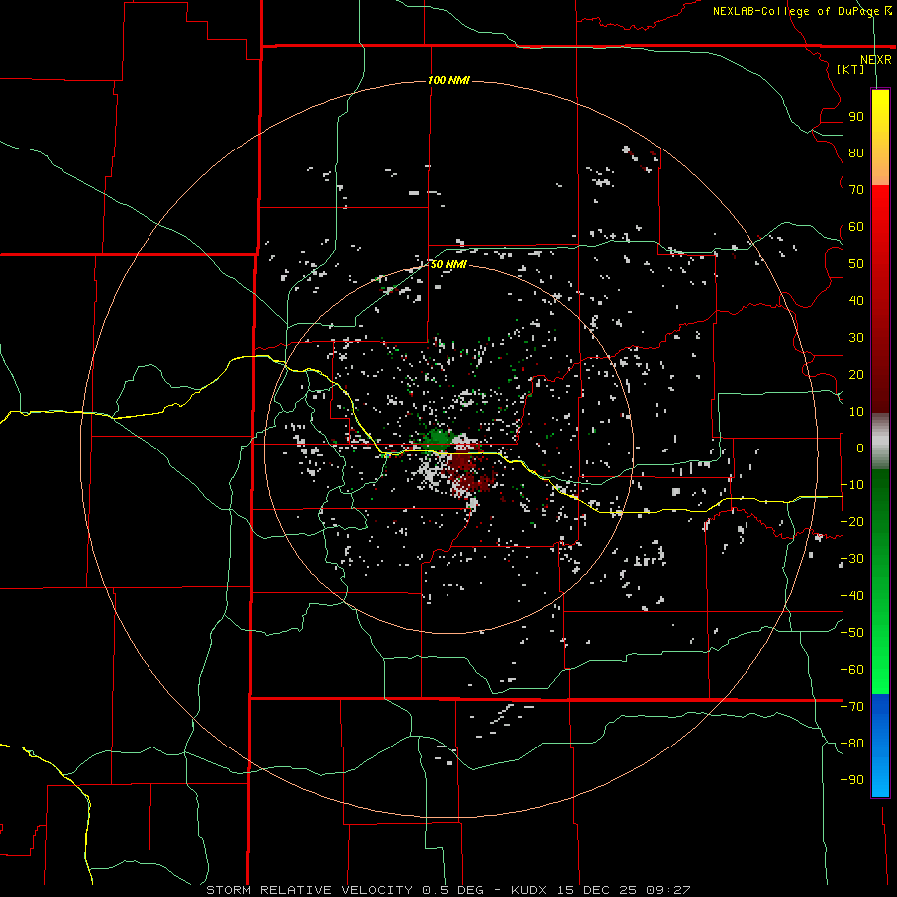Image resolution: width=897 pixels, height=897 pixels.
Task: Click the -40 scale value
Action: tap(852, 596)
